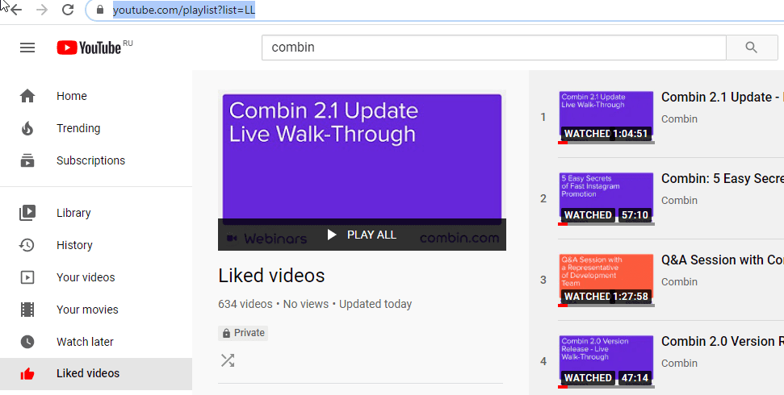
Task: Go back with the browser back arrow
Action: point(16,10)
